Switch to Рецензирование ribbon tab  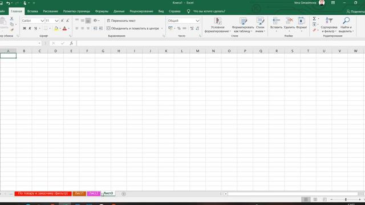pyautogui.click(x=141, y=11)
